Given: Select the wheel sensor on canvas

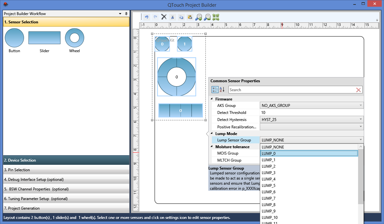Looking at the screenshot, I should point(177,77).
